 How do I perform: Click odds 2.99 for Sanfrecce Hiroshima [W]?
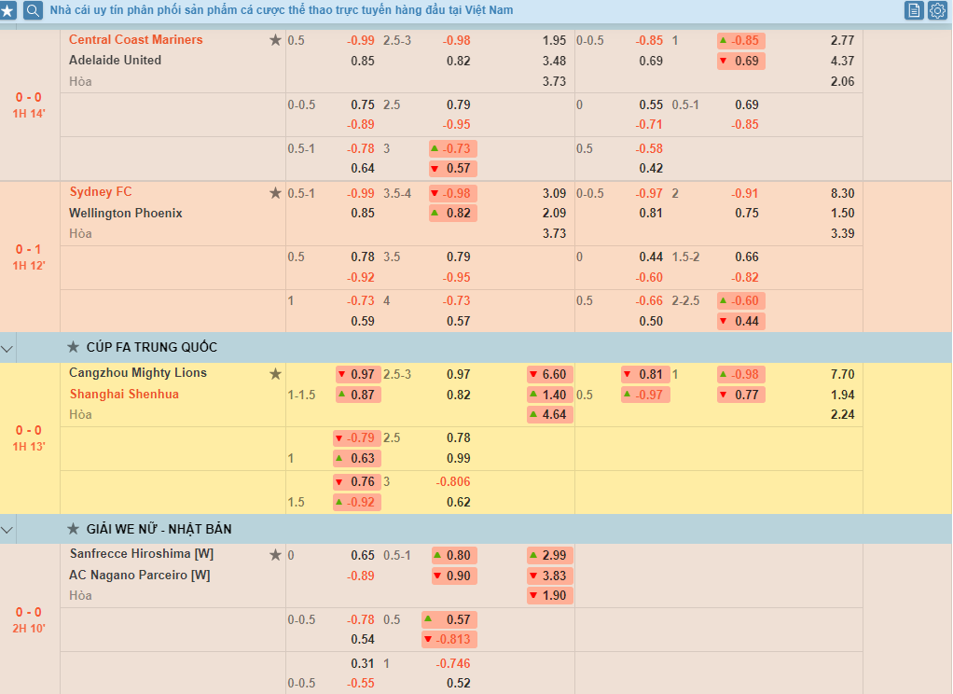550,555
